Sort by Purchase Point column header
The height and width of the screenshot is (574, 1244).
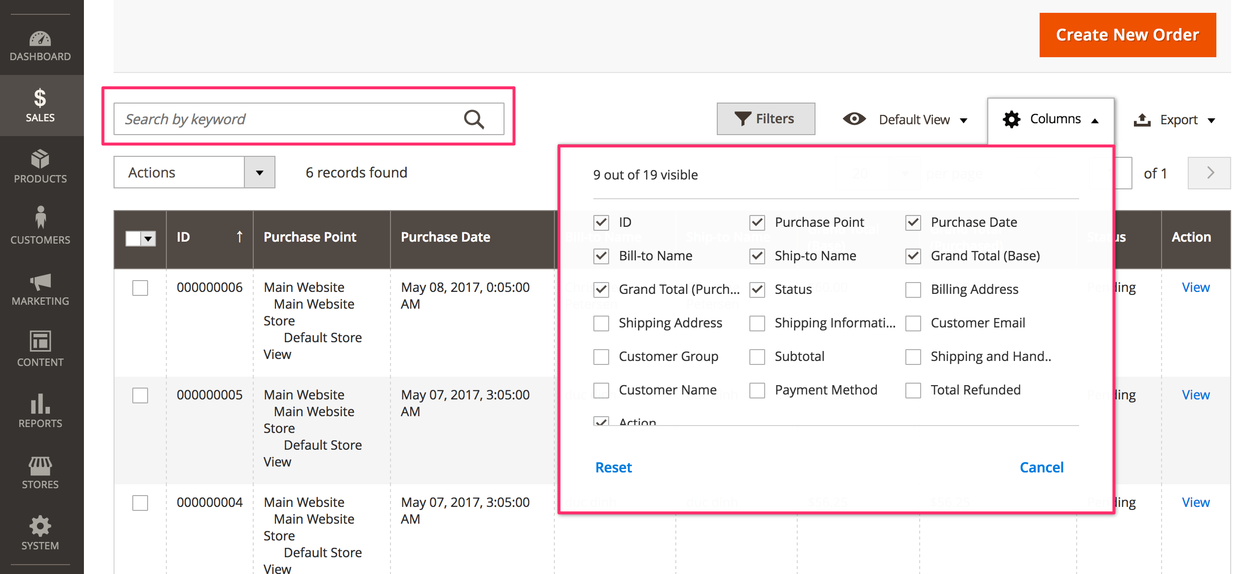321,240
